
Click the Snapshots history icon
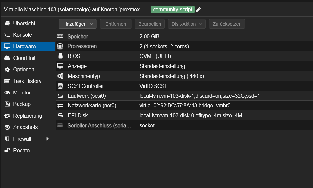point(7,127)
